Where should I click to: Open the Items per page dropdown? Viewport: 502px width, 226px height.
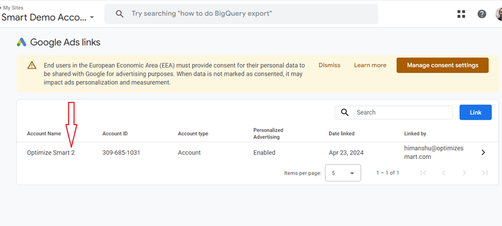click(343, 173)
